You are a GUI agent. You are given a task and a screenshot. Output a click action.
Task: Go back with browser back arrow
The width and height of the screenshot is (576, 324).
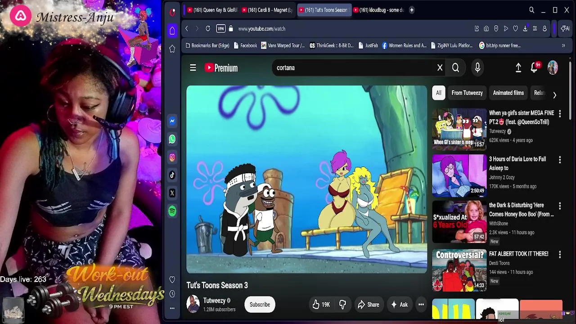(187, 29)
